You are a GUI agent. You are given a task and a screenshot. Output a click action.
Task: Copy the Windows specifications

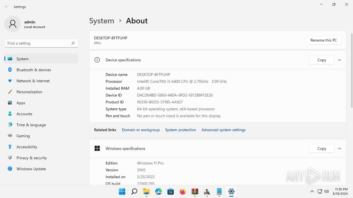[x=322, y=148]
